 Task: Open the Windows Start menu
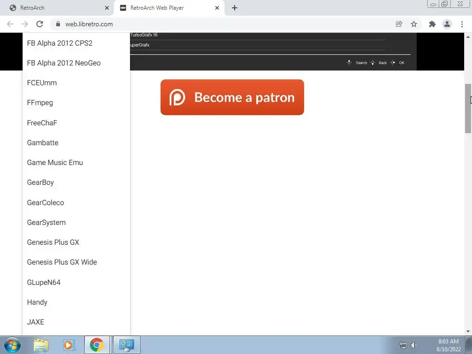(x=12, y=345)
